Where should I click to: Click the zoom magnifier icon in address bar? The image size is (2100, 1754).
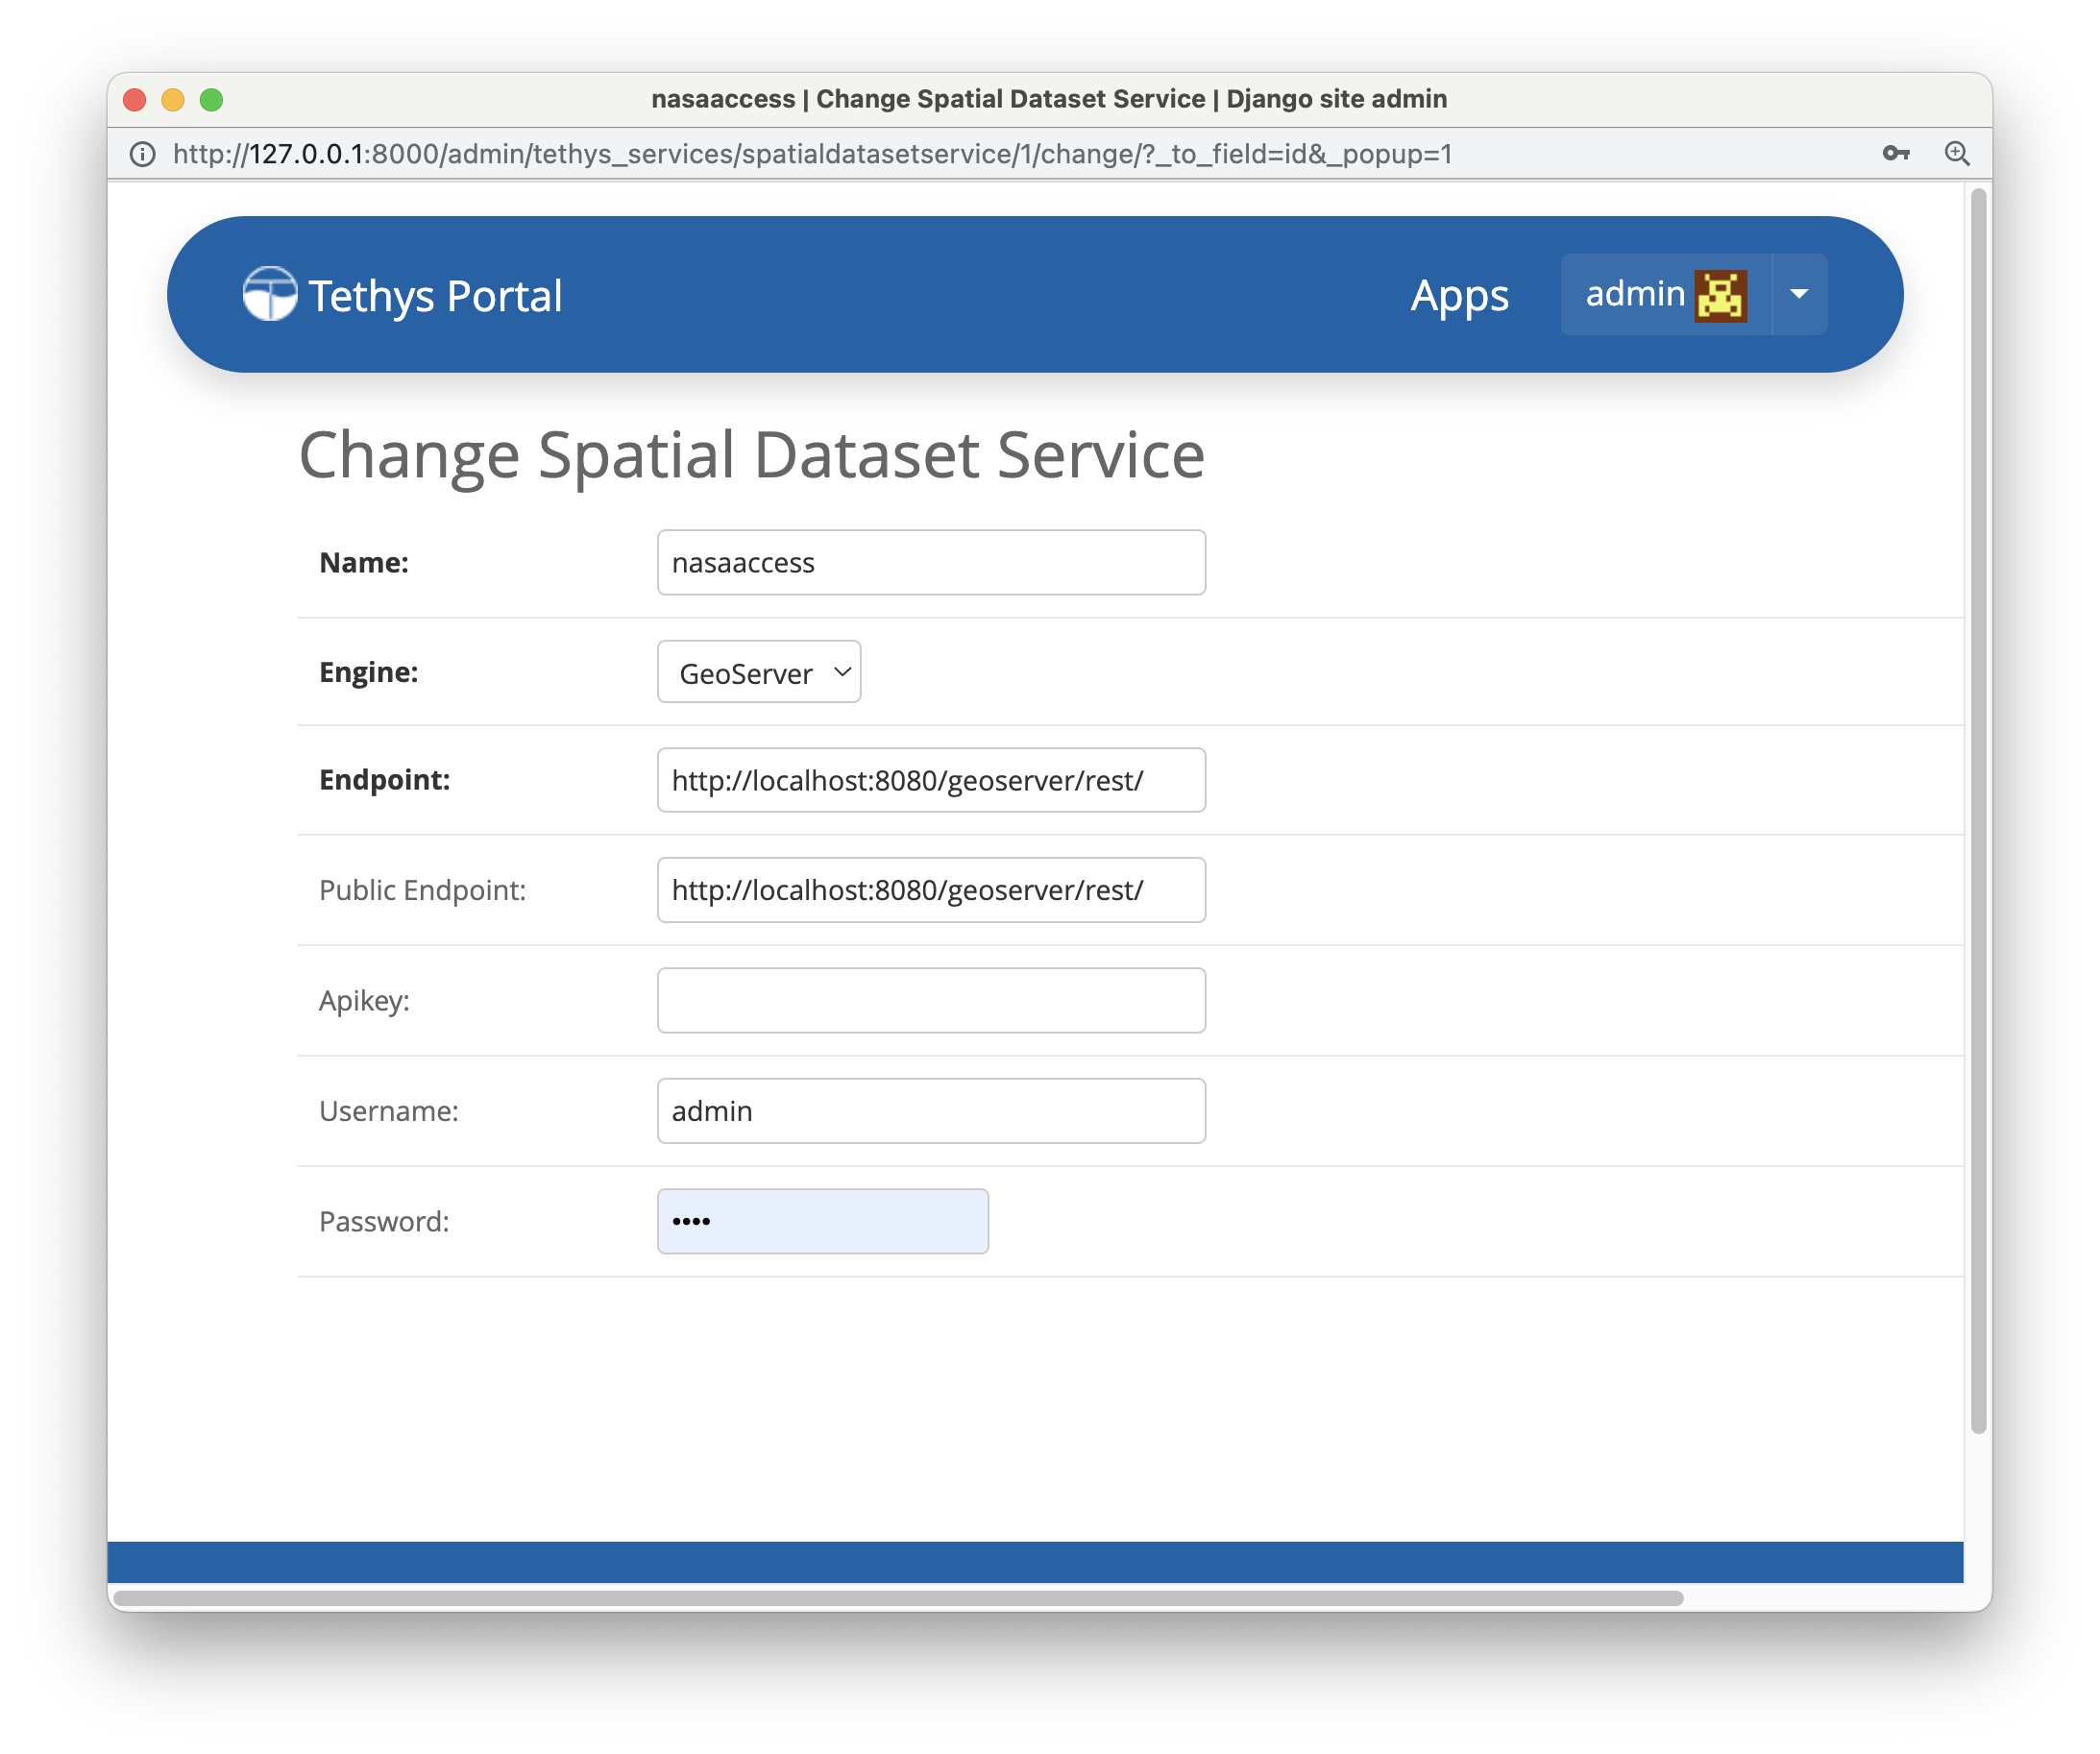pos(1957,153)
